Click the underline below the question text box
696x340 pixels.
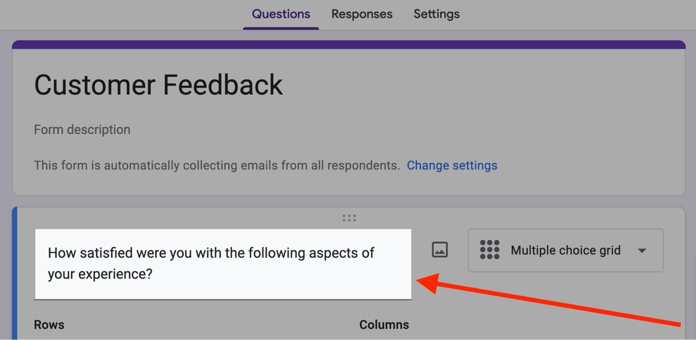pyautogui.click(x=223, y=299)
